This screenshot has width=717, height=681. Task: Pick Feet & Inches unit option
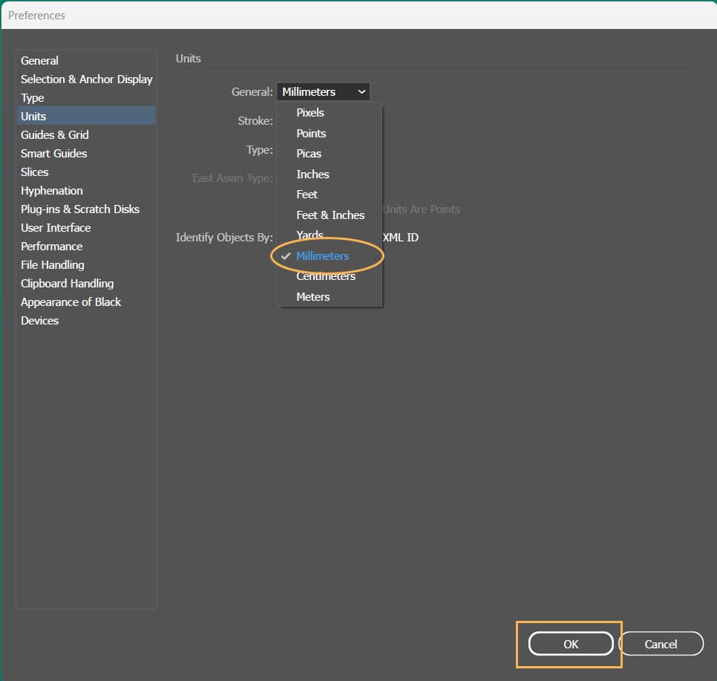(330, 215)
